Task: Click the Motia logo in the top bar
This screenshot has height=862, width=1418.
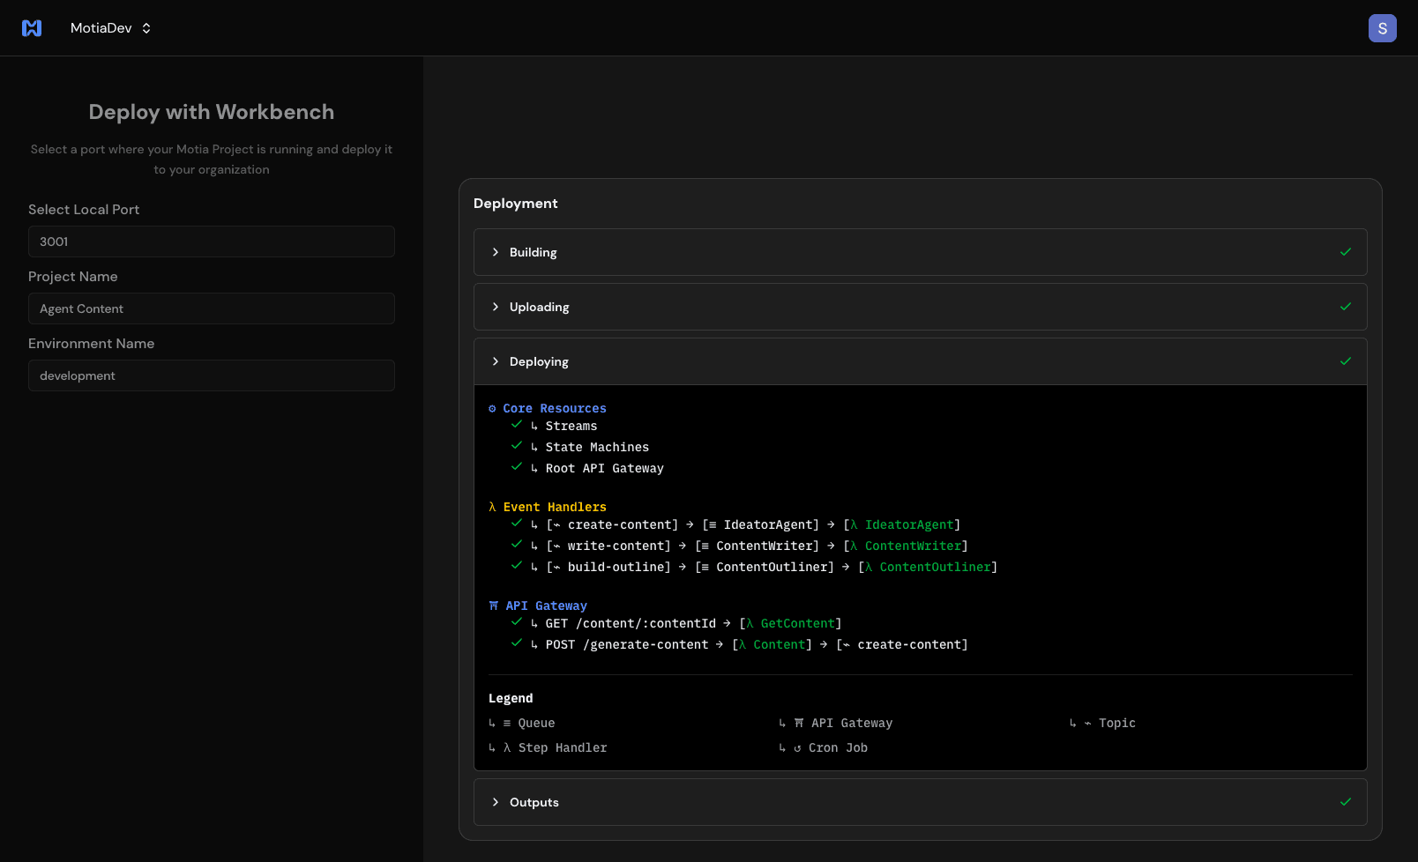Action: [32, 27]
